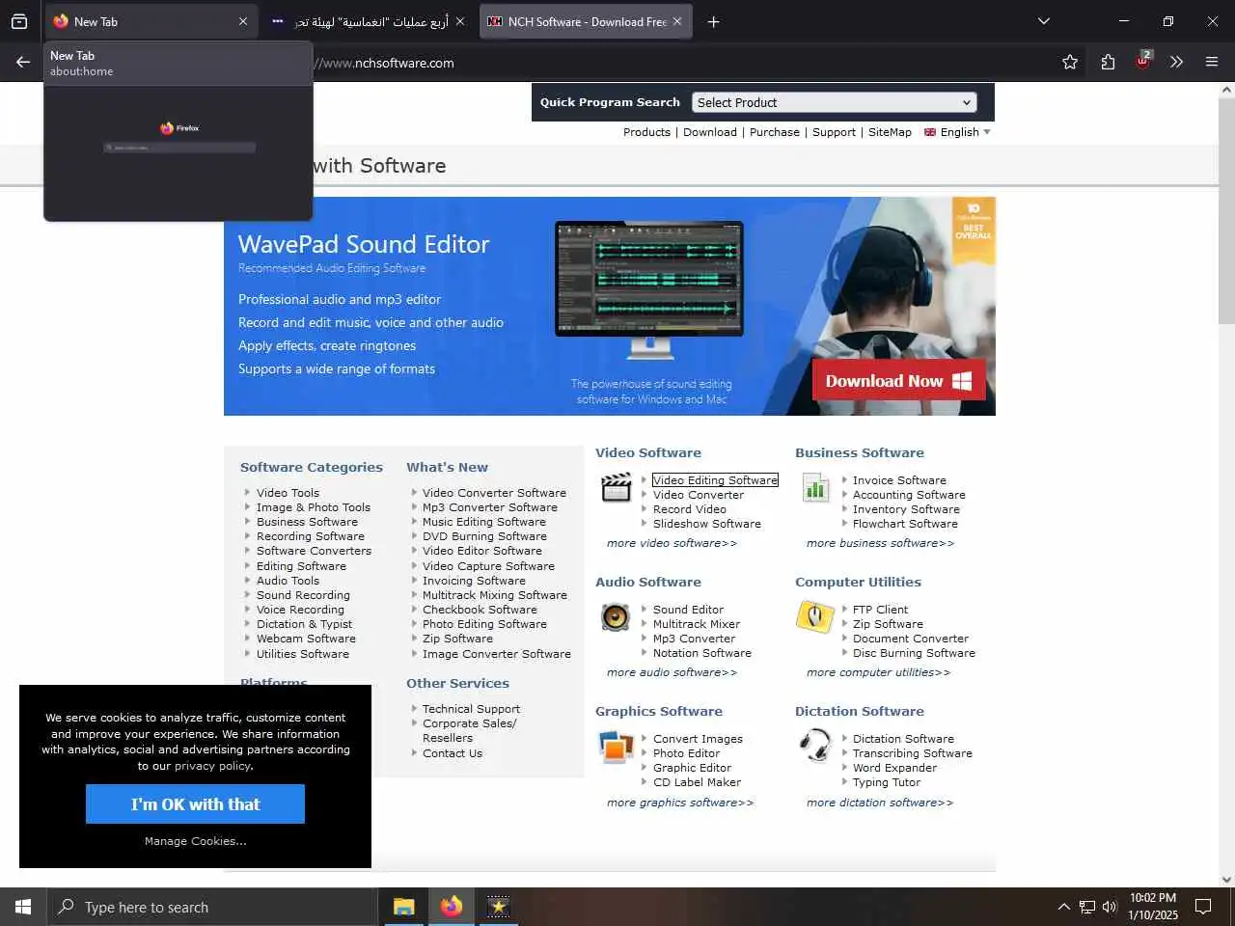Click the Dictation Software headset icon
This screenshot has height=926, width=1235.
(815, 747)
